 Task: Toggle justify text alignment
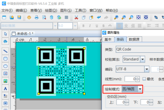coord(139,26)
